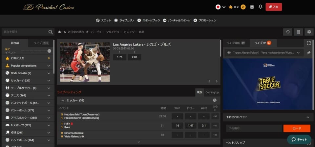Toggle fullscreen on live panel
Viewport: 315px width, 147px height.
(309, 43)
